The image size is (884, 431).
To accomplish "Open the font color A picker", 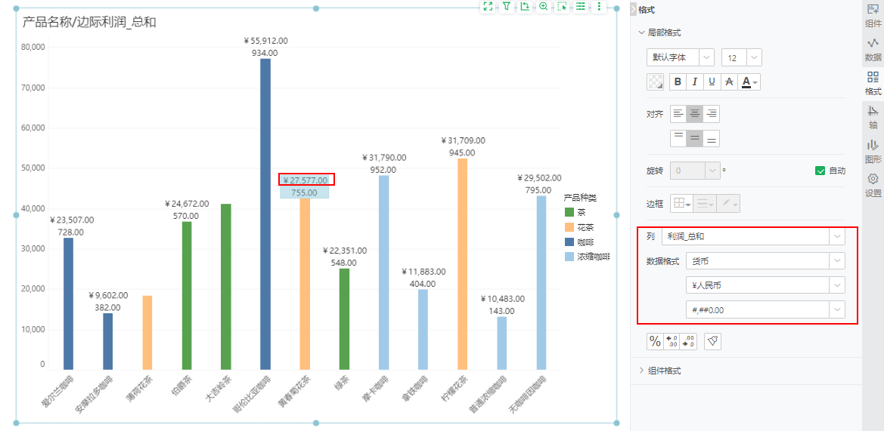I will (749, 82).
